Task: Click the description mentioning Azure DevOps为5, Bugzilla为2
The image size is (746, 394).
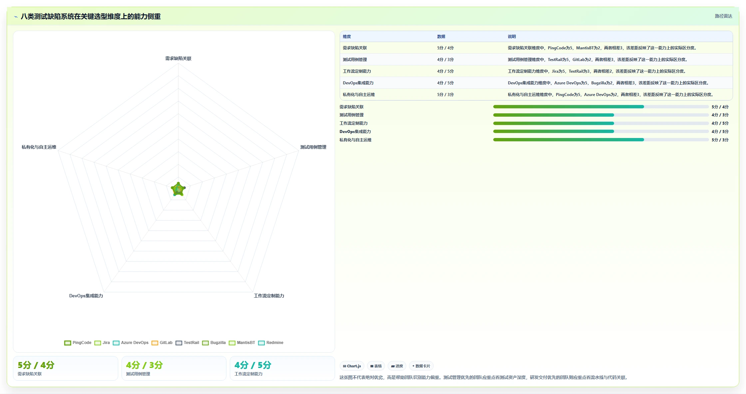Action: pyautogui.click(x=608, y=83)
